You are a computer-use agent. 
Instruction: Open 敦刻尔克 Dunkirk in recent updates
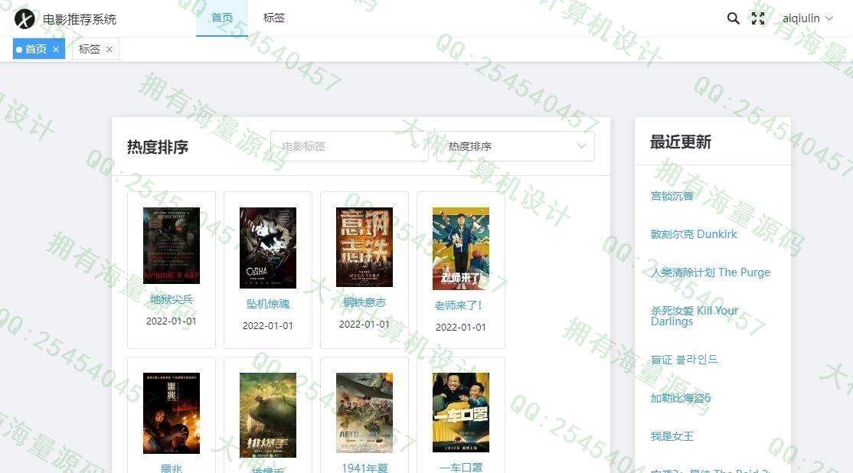click(694, 234)
